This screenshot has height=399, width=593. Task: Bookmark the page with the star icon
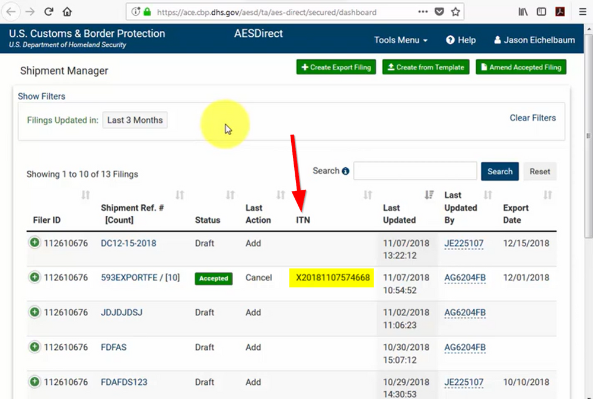(455, 11)
